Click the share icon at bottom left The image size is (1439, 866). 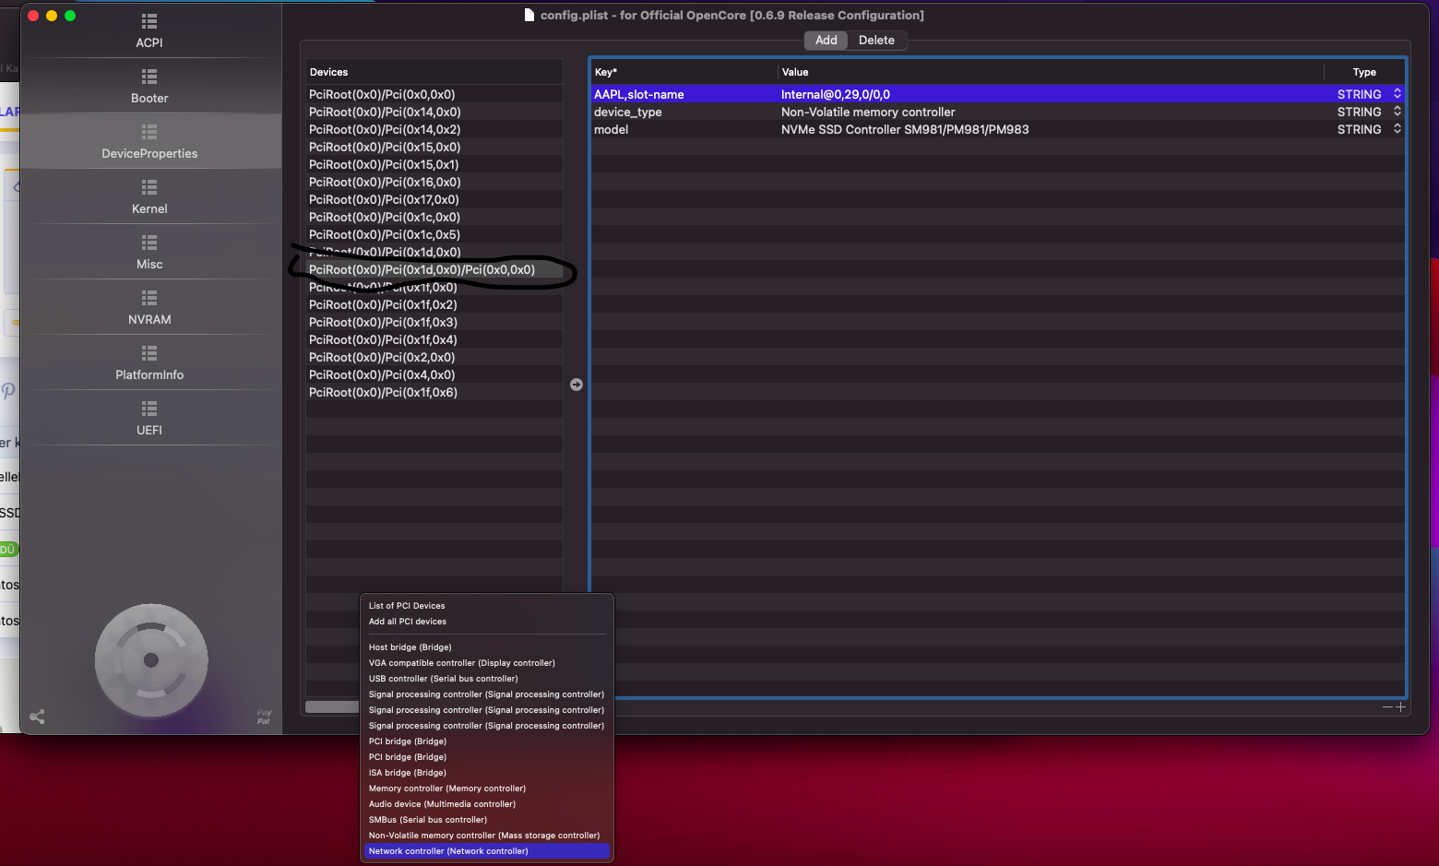tap(37, 717)
